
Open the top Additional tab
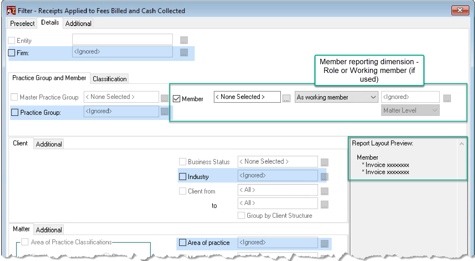click(x=78, y=24)
